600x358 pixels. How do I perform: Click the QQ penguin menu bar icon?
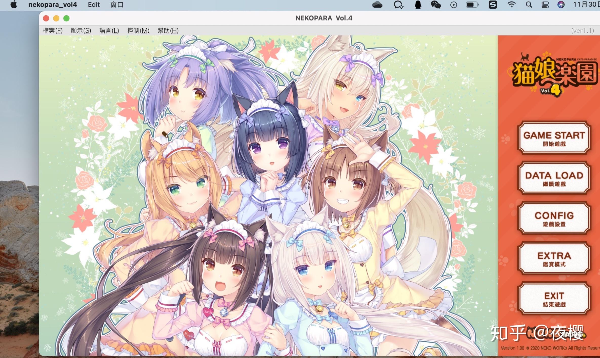click(418, 5)
